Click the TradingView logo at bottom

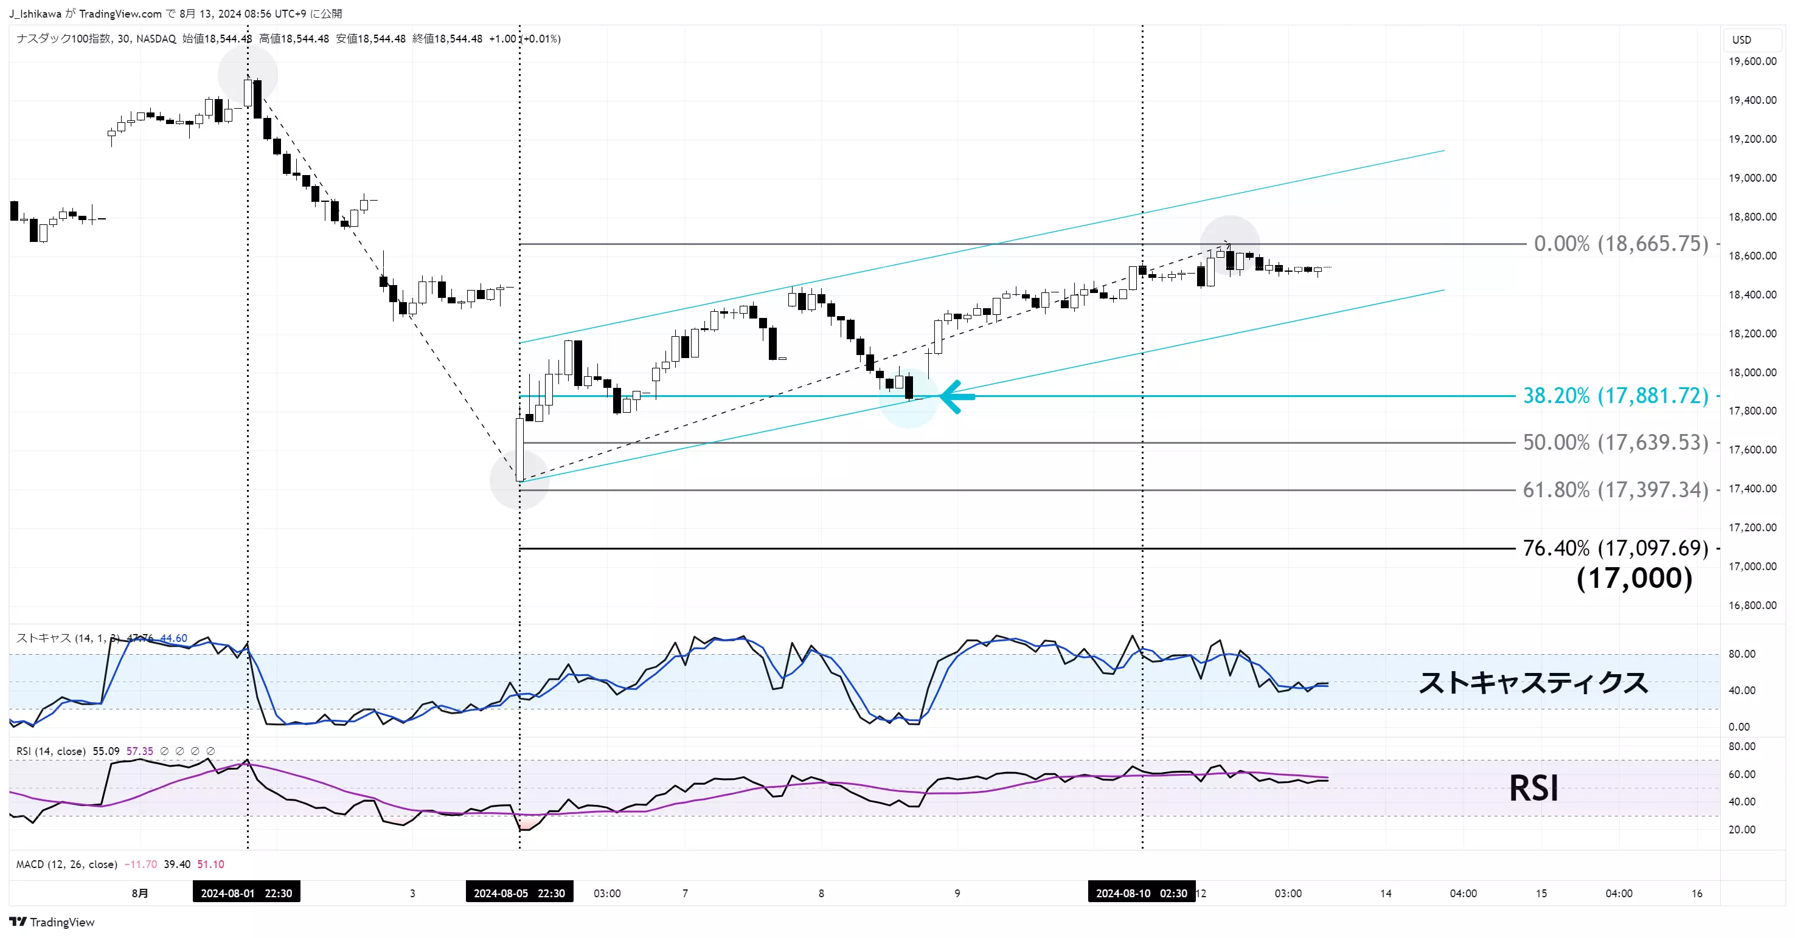click(x=52, y=922)
